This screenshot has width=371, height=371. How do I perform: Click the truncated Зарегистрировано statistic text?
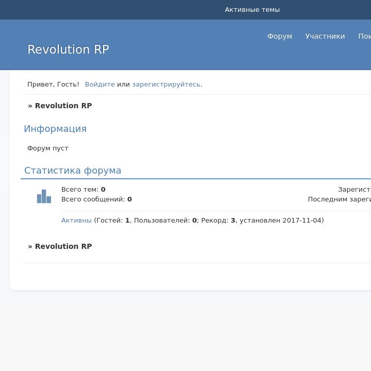point(354,190)
